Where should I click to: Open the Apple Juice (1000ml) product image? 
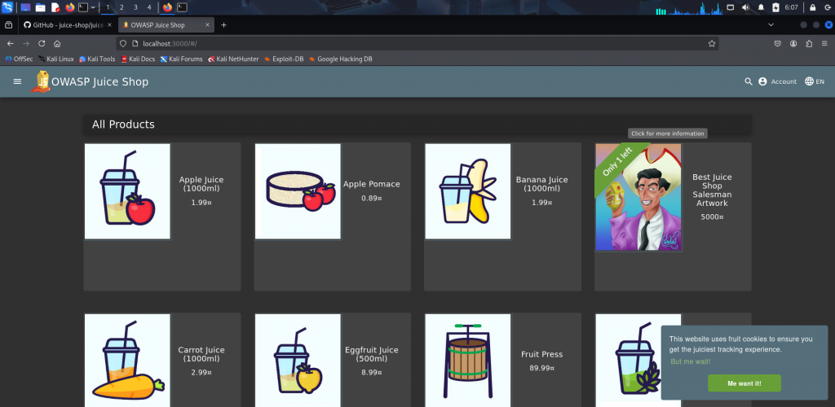click(x=127, y=191)
